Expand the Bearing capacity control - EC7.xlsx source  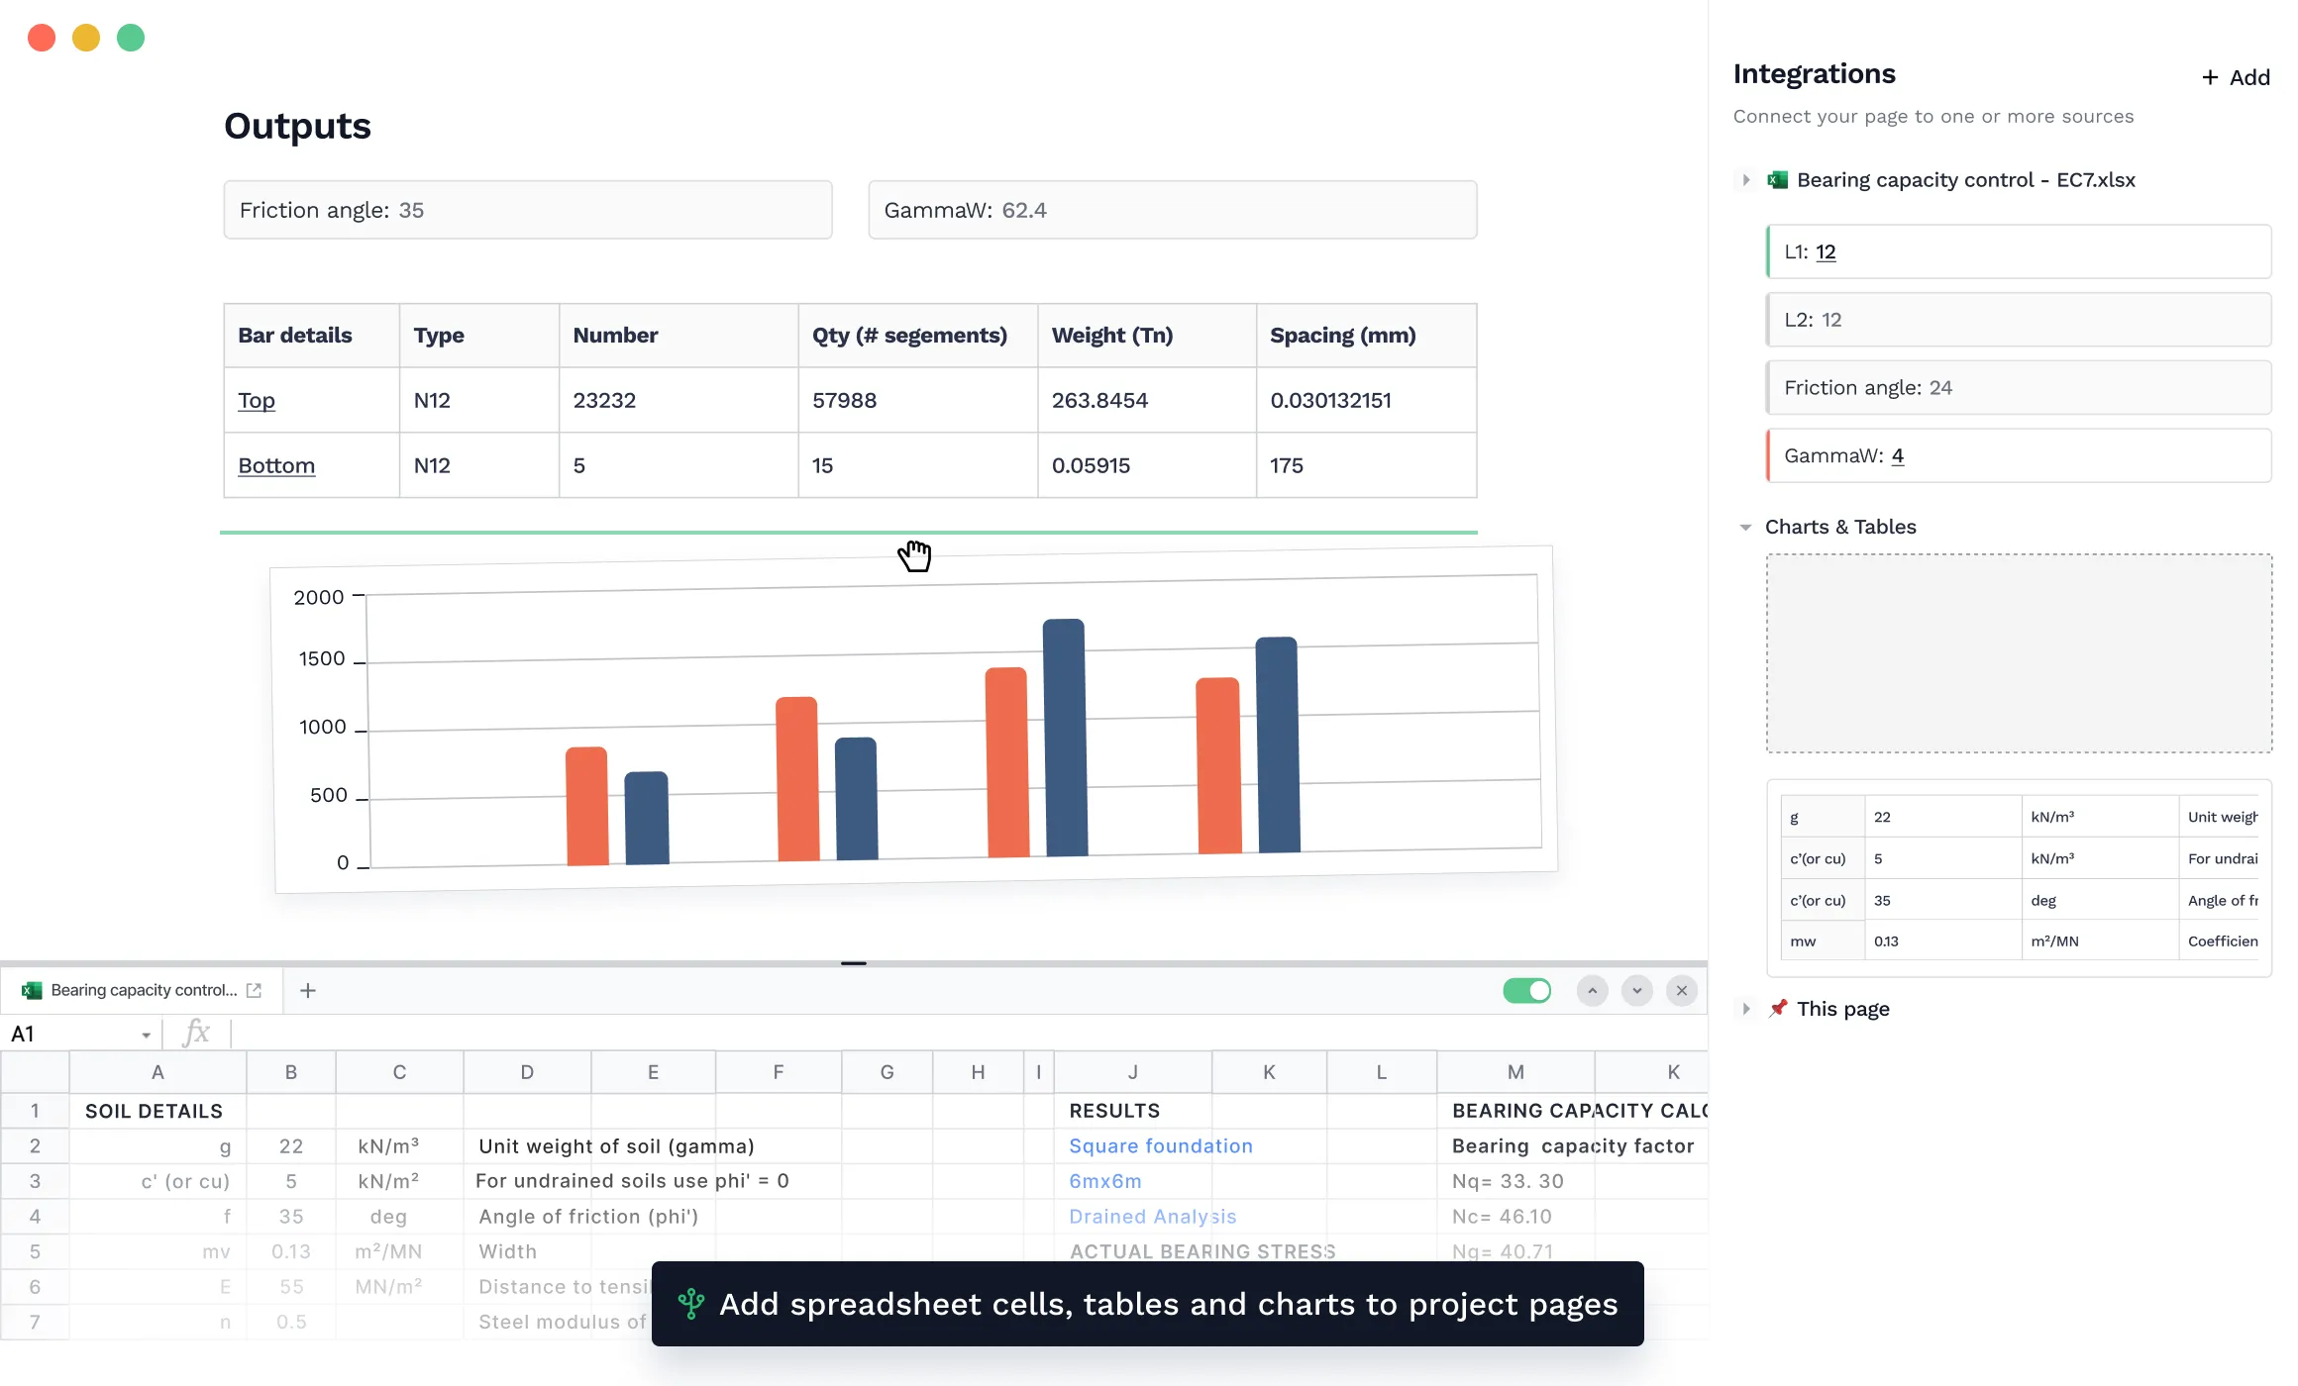pos(1744,179)
